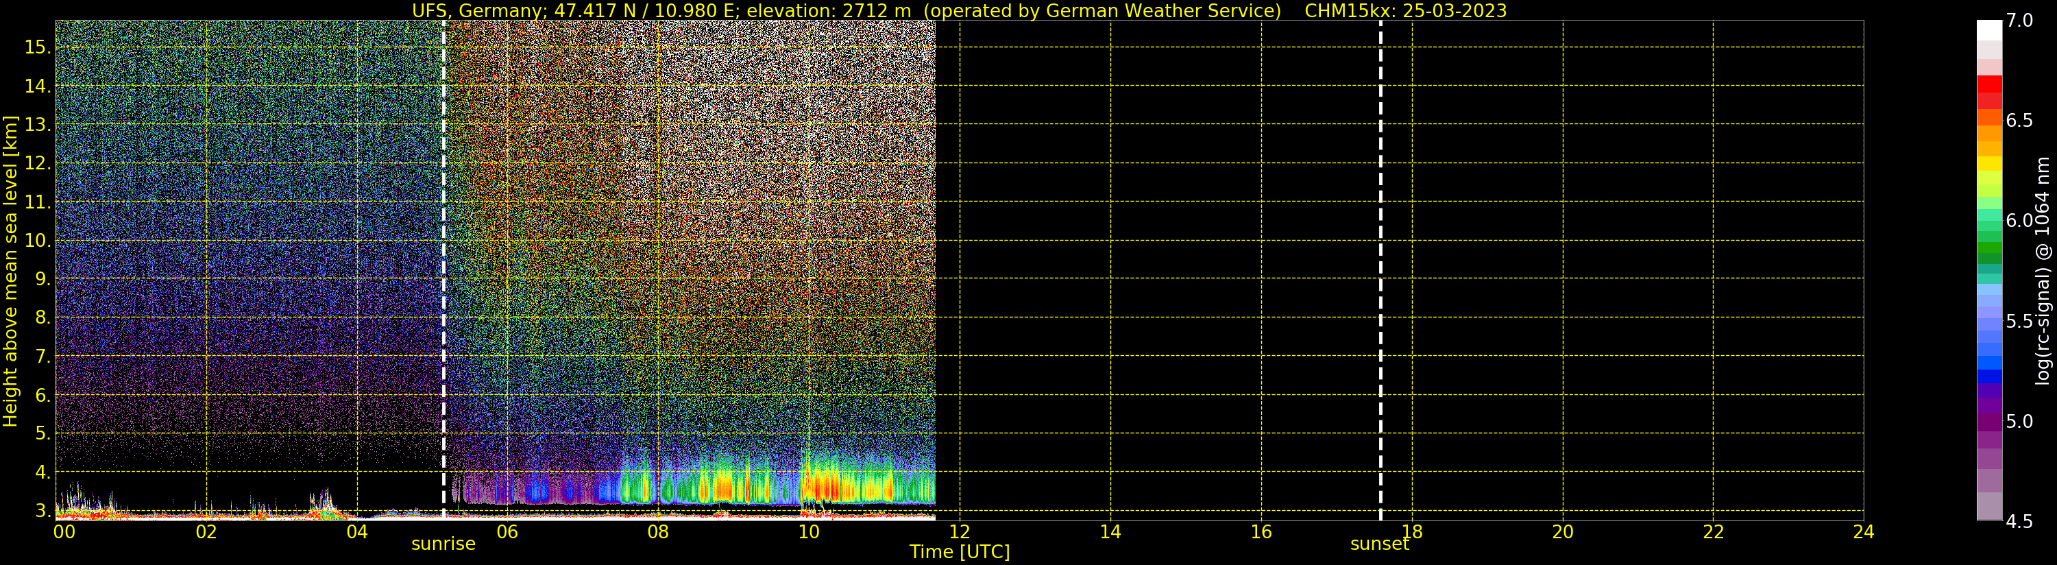Click the 'CHM15kx: 25-03-2023' title text
2057x565 pixels.
[x=1405, y=10]
